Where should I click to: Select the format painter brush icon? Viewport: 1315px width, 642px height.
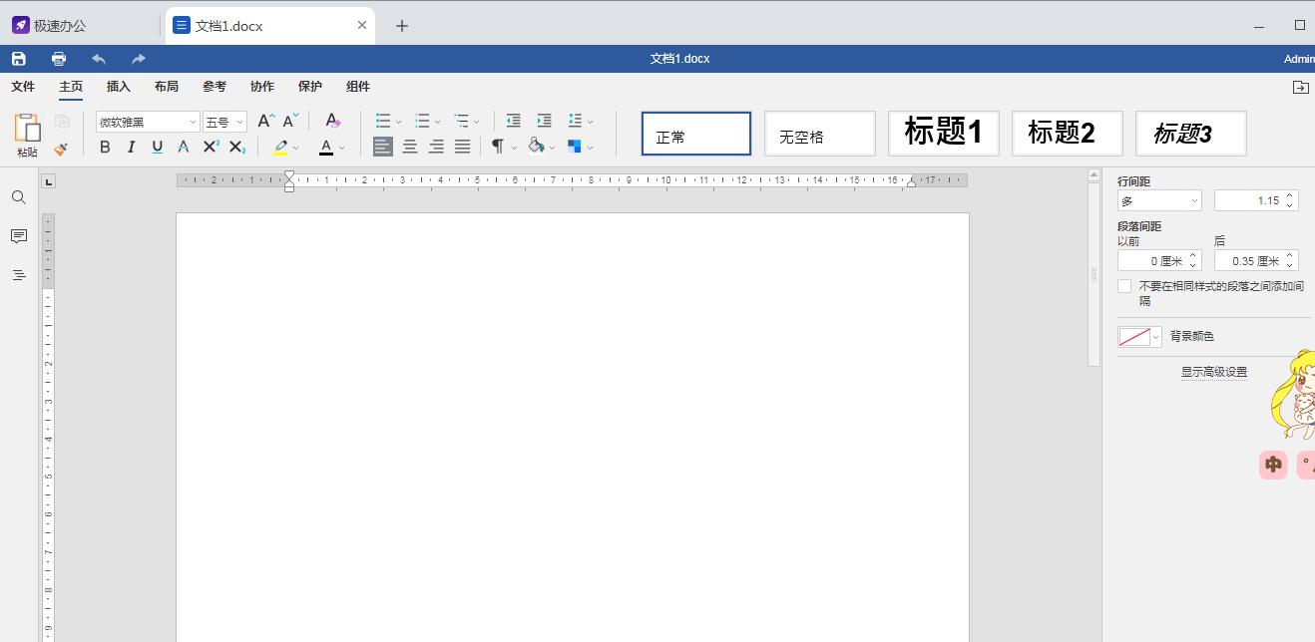pos(60,150)
